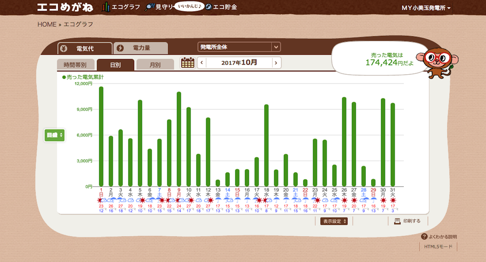Screen dimensions: 486x262
Task: Select the 時間帯別 hourly tab
Action: 75,65
